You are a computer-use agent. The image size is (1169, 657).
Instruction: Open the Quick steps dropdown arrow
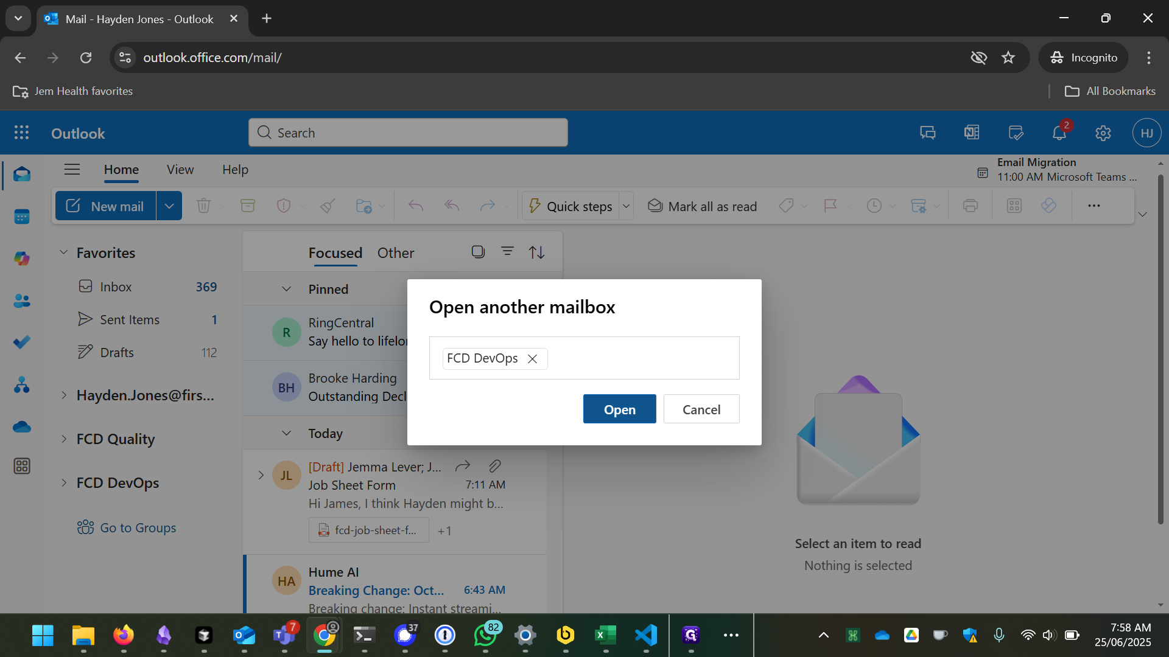tap(626, 206)
